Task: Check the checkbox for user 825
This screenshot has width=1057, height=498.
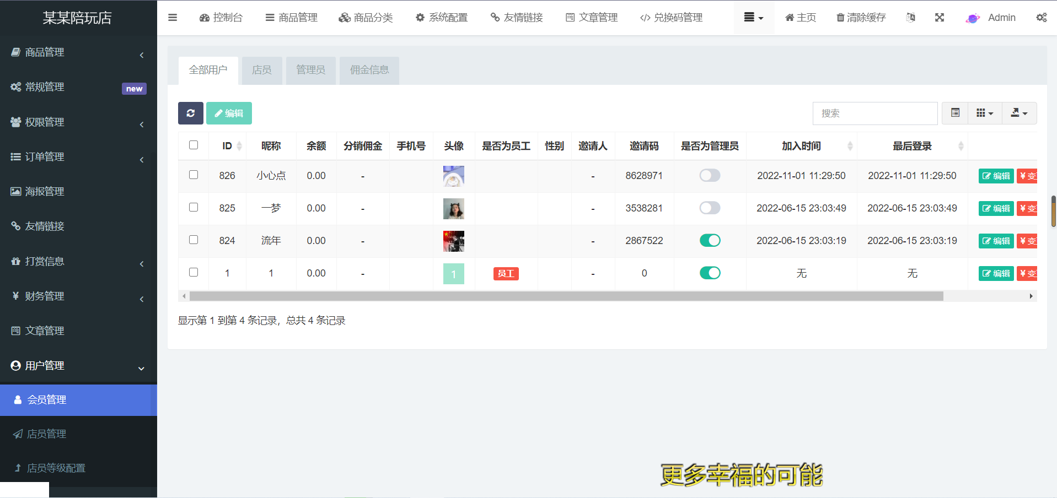Action: click(194, 208)
